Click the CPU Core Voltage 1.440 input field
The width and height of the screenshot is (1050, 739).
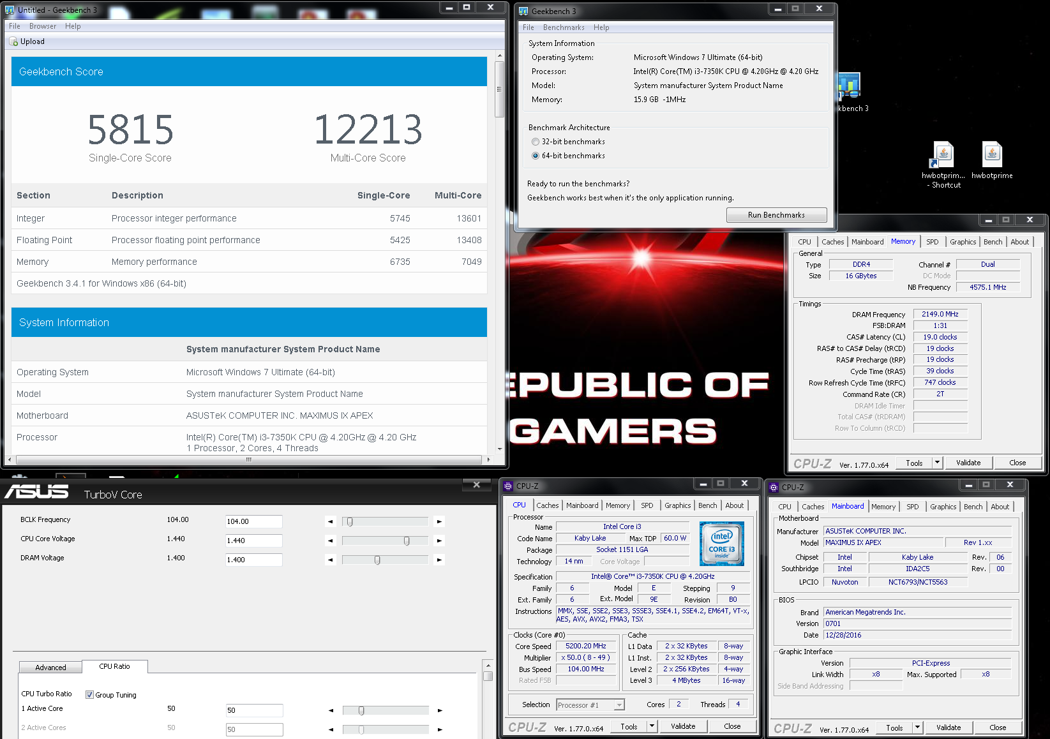click(x=254, y=541)
